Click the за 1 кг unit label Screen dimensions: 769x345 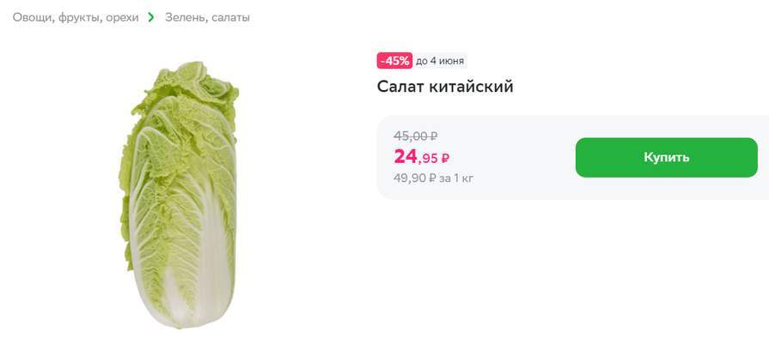(456, 178)
